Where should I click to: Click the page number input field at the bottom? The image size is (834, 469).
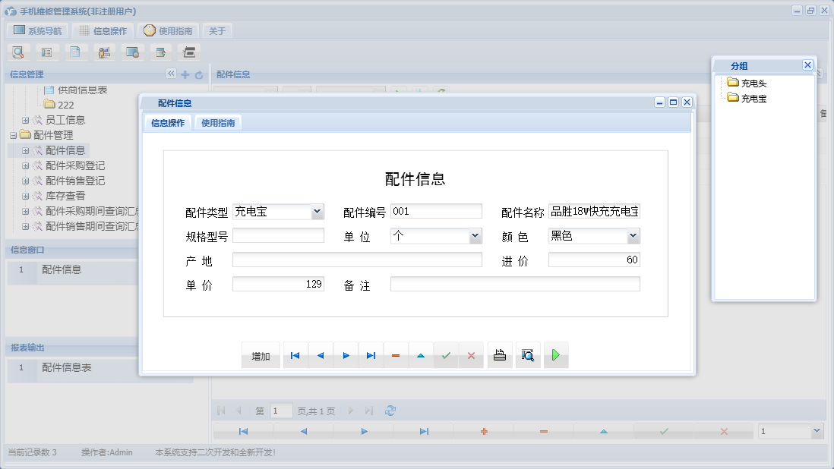(281, 410)
